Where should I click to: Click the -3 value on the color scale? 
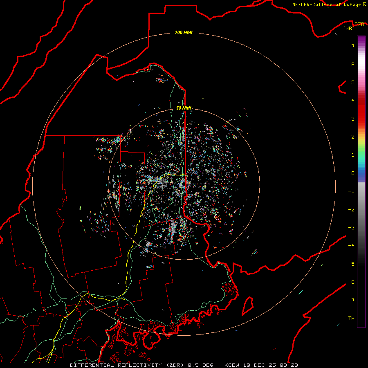click(351, 228)
